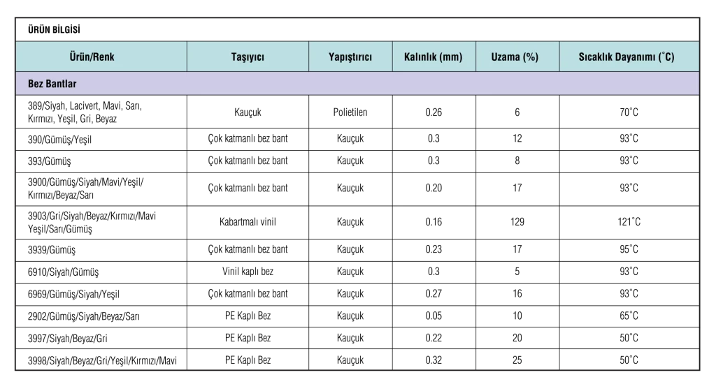Select the Sıcaklık Dayanımı (°C) header
This screenshot has width=716, height=384.
coord(626,57)
